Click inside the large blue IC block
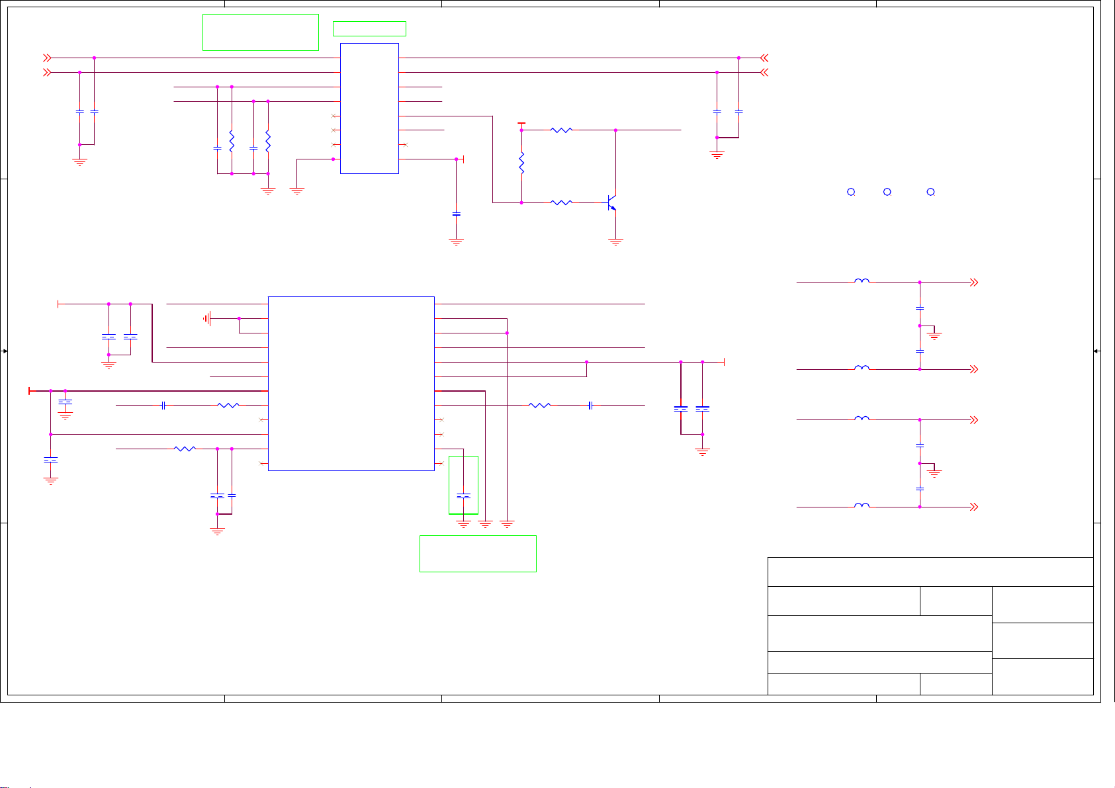Screen dimensions: 1115x788 coord(351,384)
